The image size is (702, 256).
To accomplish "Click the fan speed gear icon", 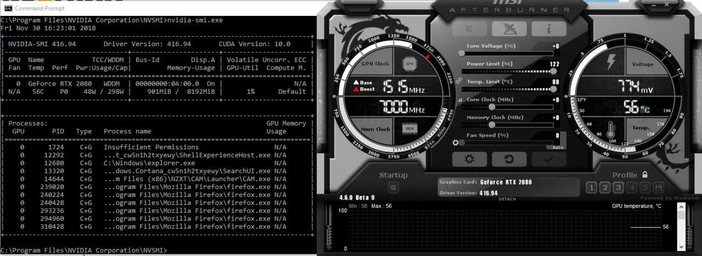I will [x=455, y=143].
